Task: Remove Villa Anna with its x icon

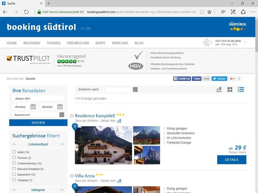Action: coord(72,176)
